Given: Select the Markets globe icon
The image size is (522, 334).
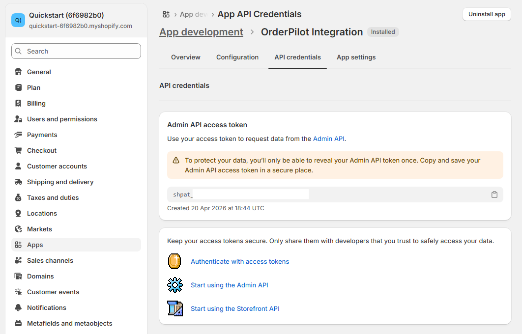Looking at the screenshot, I should pyautogui.click(x=18, y=229).
